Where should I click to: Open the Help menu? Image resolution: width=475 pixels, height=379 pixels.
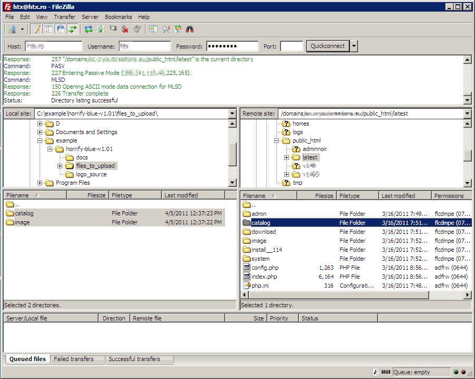click(144, 17)
